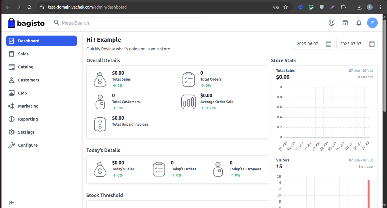This screenshot has height=208, width=387.
Task: Click the Visitors count 15
Action: 279,167
